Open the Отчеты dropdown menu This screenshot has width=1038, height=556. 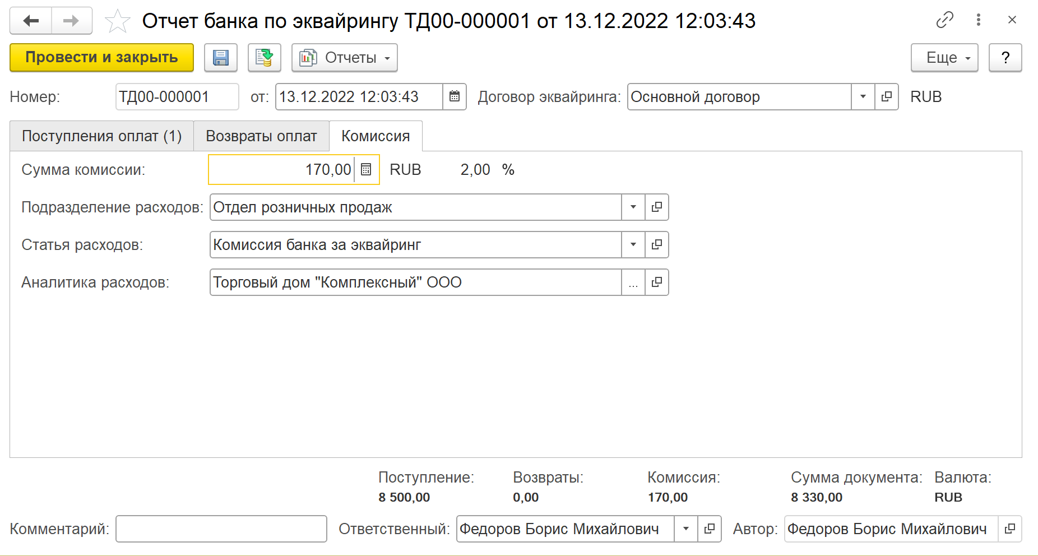pos(344,58)
